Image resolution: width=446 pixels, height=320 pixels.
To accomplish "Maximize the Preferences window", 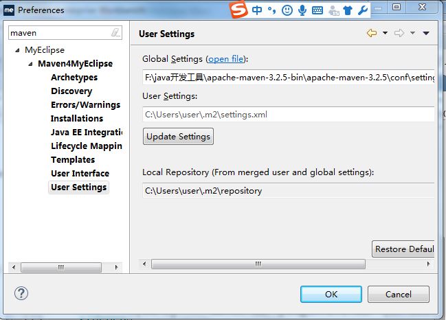I will coord(397,7).
